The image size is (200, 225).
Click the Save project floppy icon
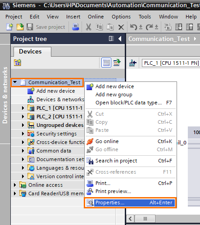30,27
